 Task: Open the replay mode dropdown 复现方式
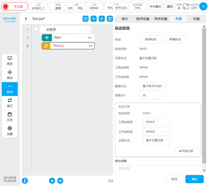coord(153,86)
